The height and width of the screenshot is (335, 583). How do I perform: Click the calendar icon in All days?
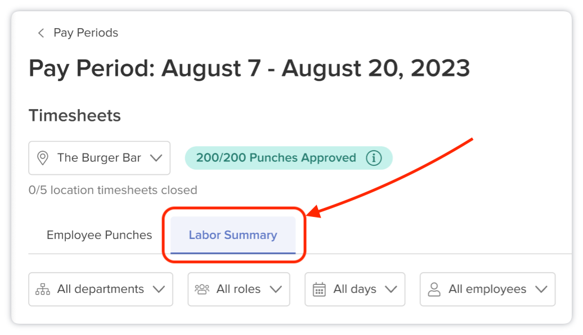[319, 289]
